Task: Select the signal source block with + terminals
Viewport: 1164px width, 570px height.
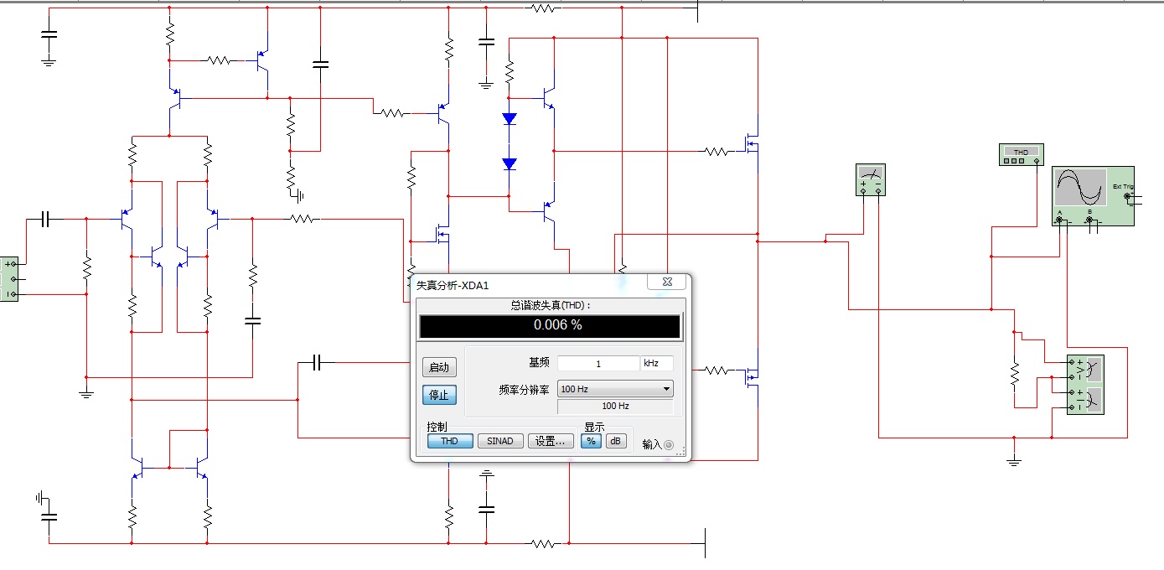Action: pyautogui.click(x=8, y=278)
